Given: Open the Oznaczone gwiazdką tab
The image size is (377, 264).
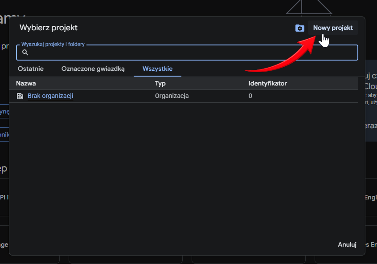Looking at the screenshot, I should [93, 69].
